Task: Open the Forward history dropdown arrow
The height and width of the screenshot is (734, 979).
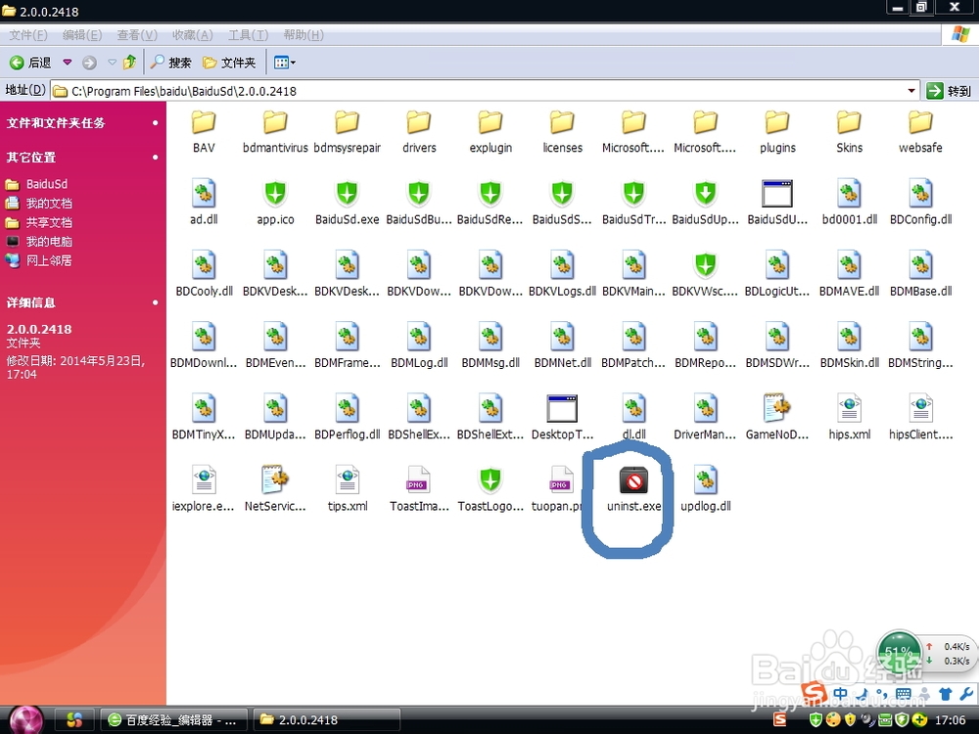Action: (x=112, y=63)
